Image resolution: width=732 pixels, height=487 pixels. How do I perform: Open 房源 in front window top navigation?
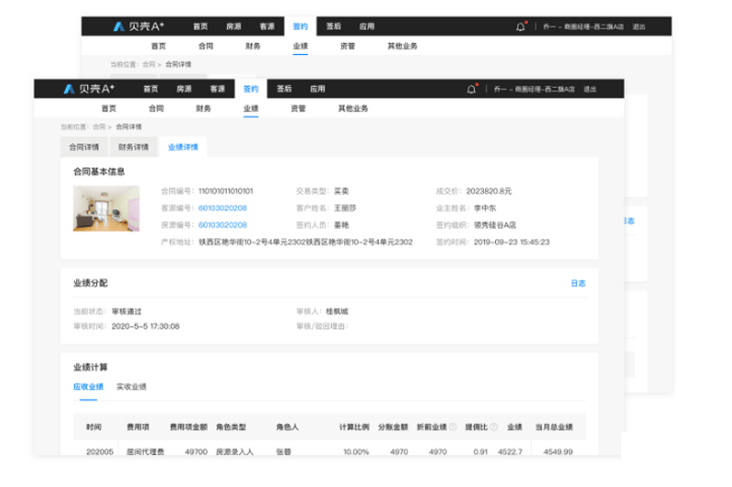point(184,89)
